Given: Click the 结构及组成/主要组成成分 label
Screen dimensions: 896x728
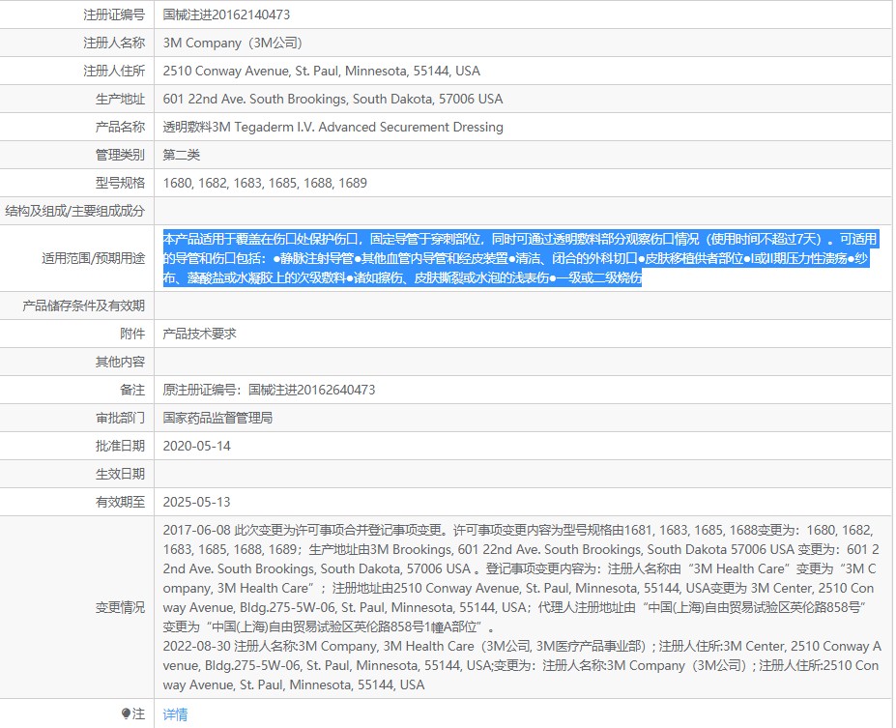Looking at the screenshot, I should [x=74, y=211].
